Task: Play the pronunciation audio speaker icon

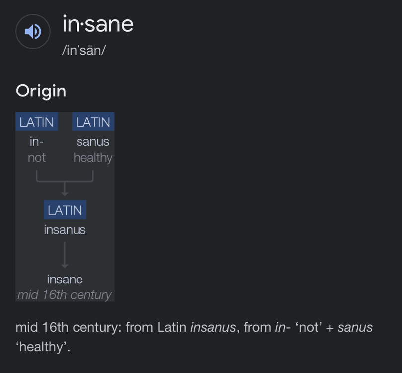Action: [33, 31]
